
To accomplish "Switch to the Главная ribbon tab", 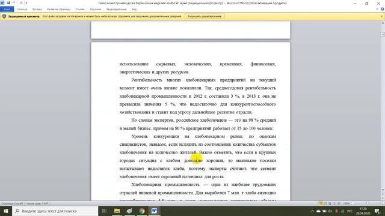I will (22, 10).
